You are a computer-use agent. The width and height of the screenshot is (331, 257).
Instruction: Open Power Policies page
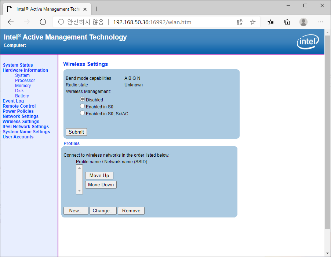[x=18, y=111]
